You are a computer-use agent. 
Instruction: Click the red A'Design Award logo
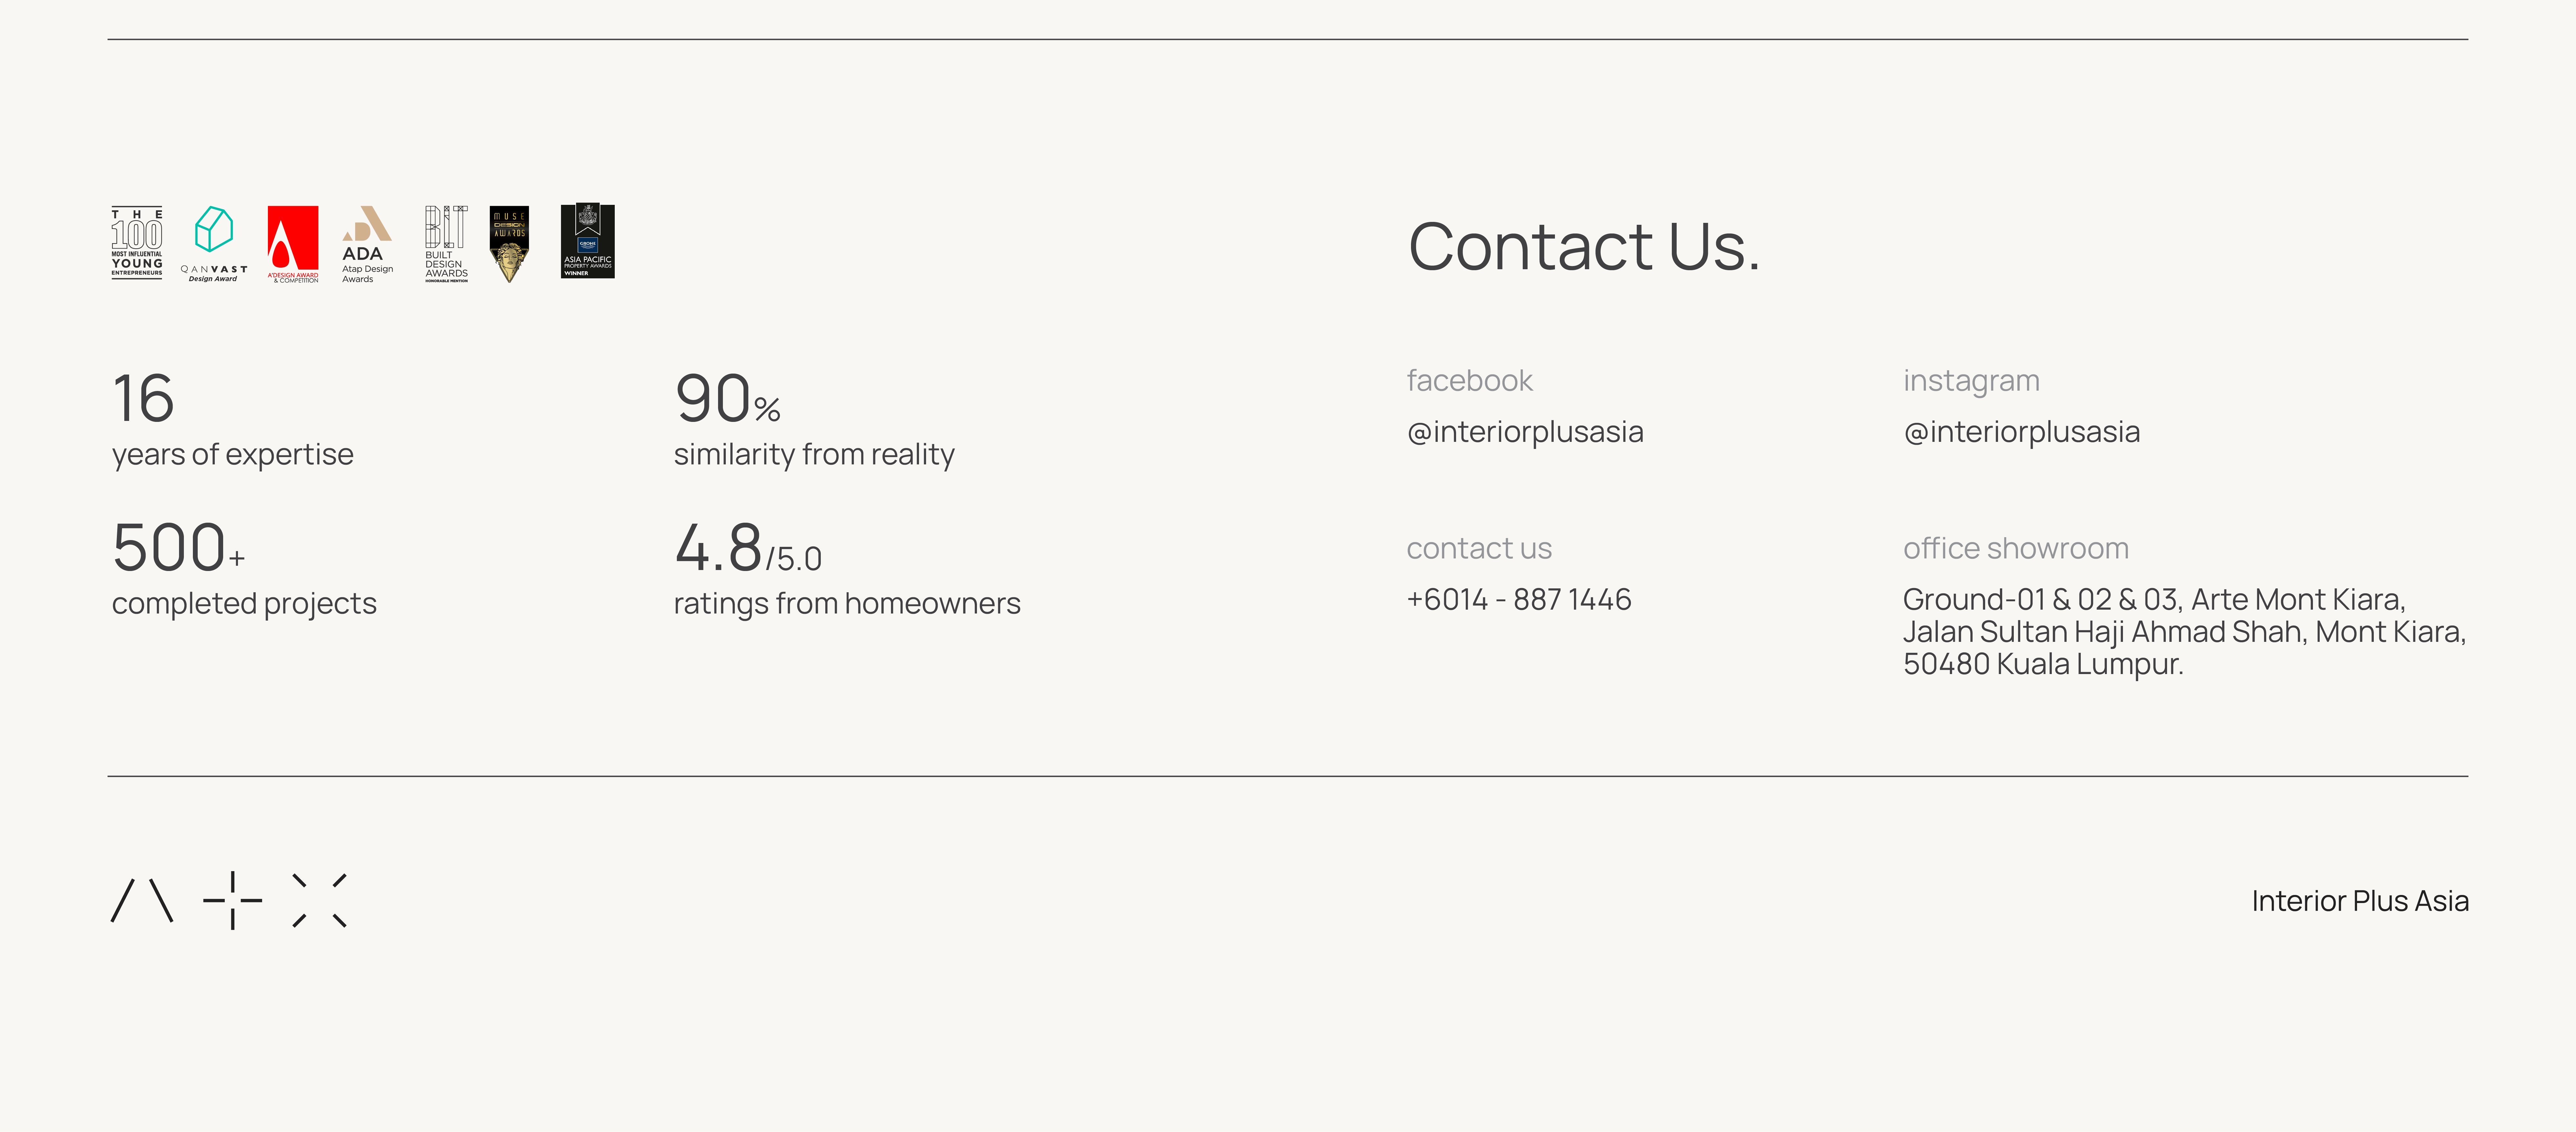293,243
